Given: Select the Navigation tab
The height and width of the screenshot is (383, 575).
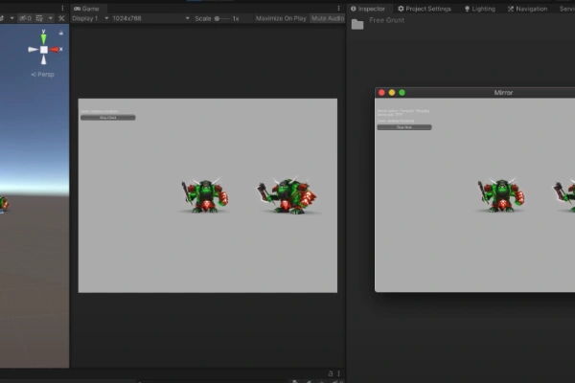Looking at the screenshot, I should pyautogui.click(x=527, y=9).
